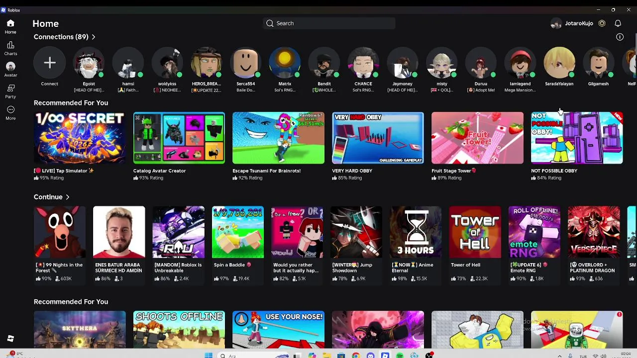Click the Connect plus button

click(x=49, y=63)
